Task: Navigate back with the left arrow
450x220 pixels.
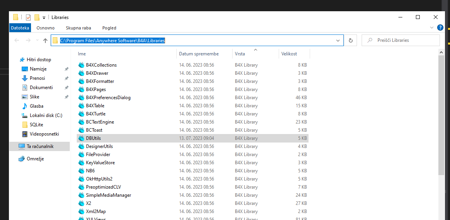Action: (x=17, y=40)
